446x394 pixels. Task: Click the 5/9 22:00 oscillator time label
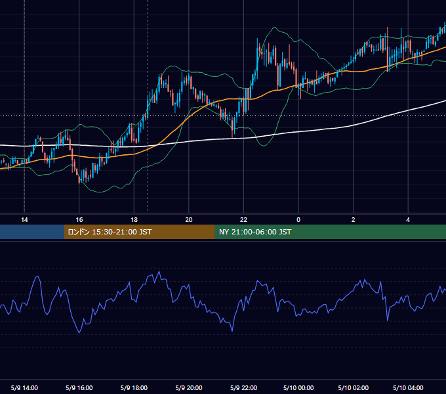click(243, 387)
